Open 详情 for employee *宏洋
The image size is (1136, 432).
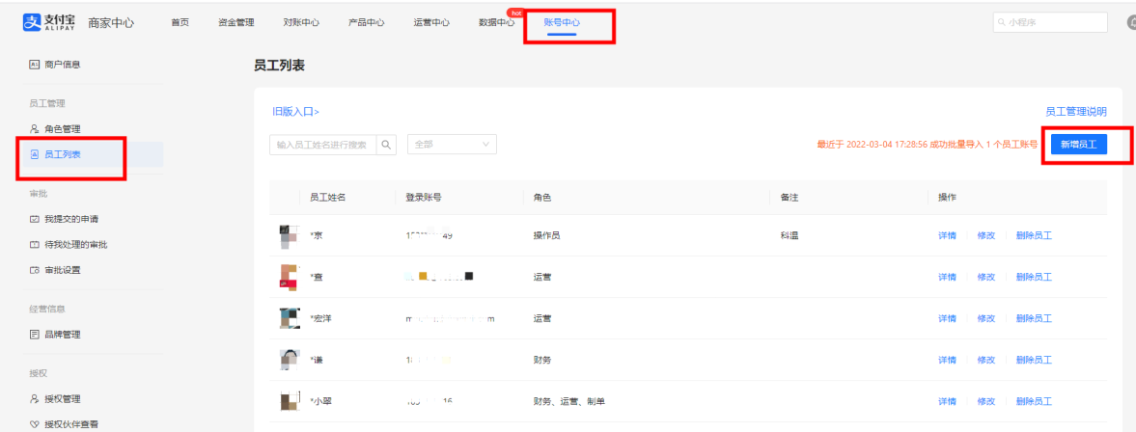[947, 318]
